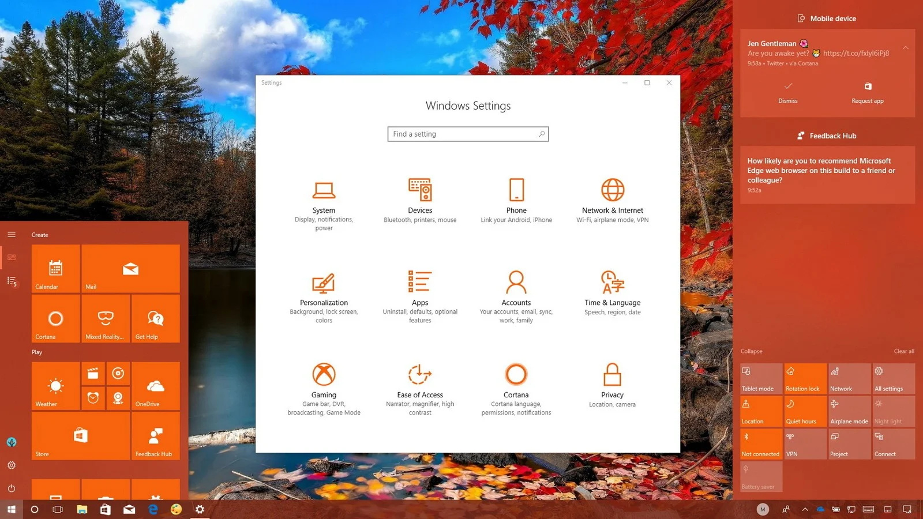This screenshot has height=519, width=923.
Task: Click the Find a setting search box
Action: click(x=468, y=133)
